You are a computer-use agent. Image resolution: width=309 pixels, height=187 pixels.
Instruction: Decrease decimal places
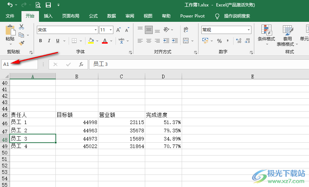point(247,41)
